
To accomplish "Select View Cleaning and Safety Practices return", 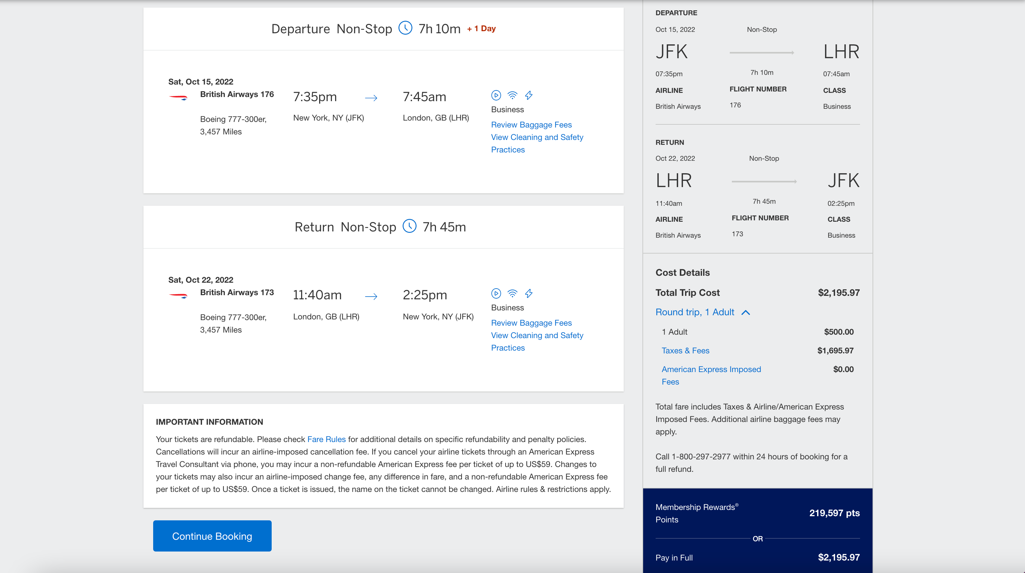I will tap(537, 341).
